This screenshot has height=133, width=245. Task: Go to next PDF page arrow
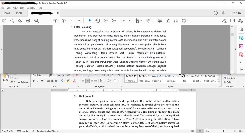pyautogui.click(x=64, y=21)
